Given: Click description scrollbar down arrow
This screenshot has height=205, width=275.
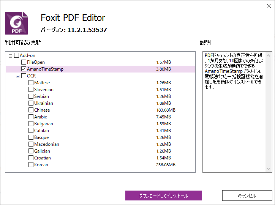Looking at the screenshot, I should [268, 169].
